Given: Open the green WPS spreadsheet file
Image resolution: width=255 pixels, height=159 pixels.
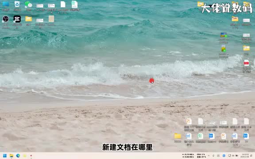Looking at the screenshot, I should pyautogui.click(x=201, y=136).
